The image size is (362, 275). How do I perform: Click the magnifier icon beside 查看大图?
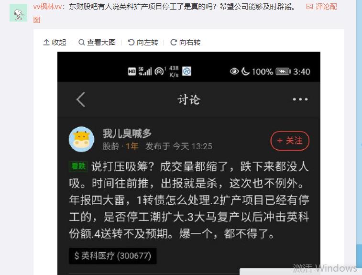point(81,43)
